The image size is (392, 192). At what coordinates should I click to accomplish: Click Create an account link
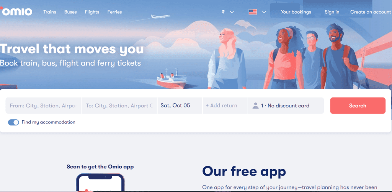pyautogui.click(x=371, y=12)
